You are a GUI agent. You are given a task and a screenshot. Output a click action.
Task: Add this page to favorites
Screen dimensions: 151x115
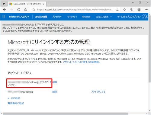(x=117, y=10)
